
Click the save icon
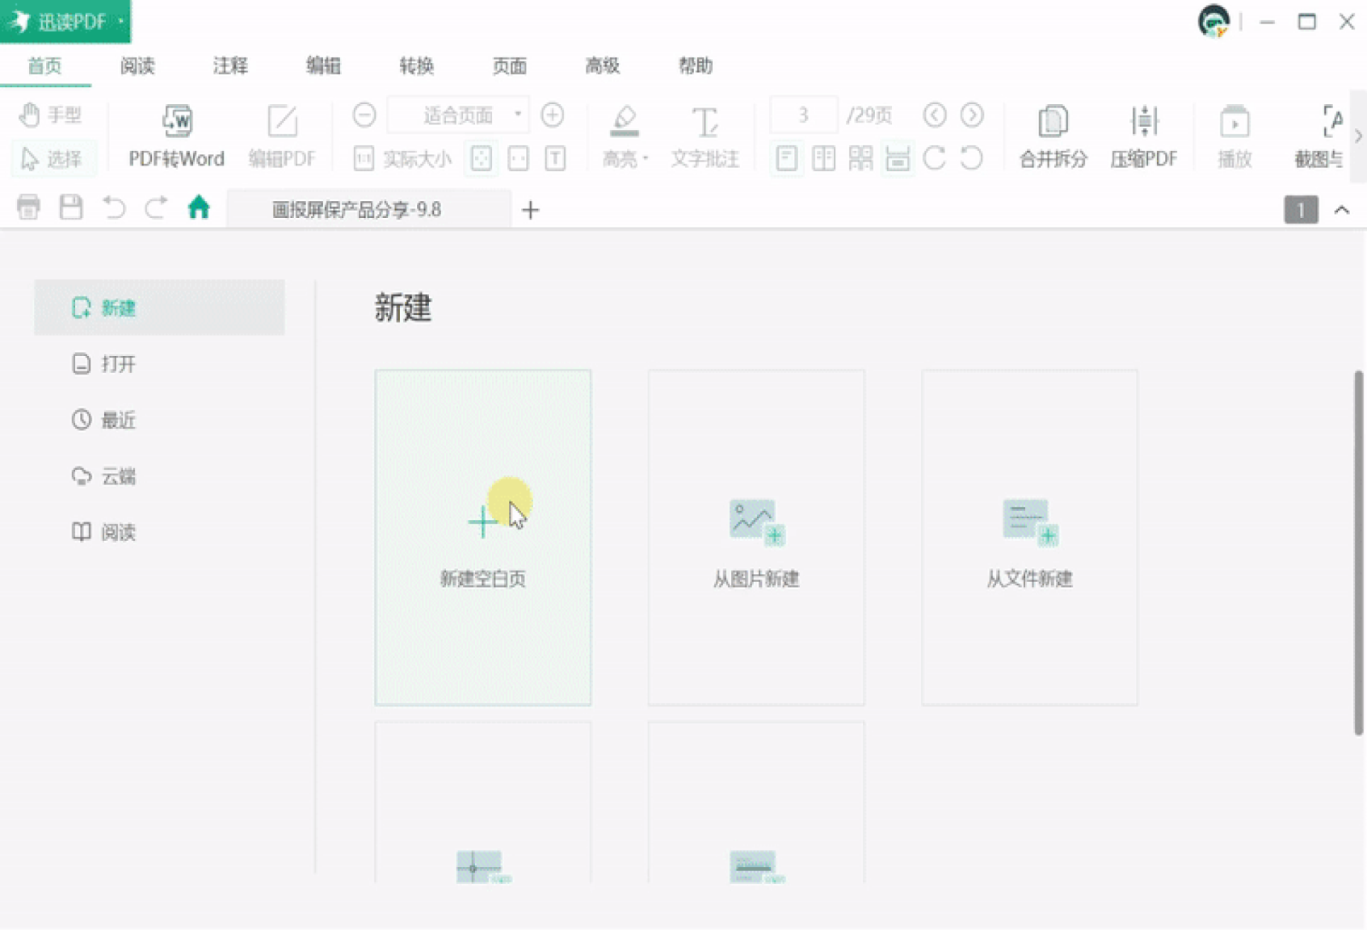pos(71,208)
